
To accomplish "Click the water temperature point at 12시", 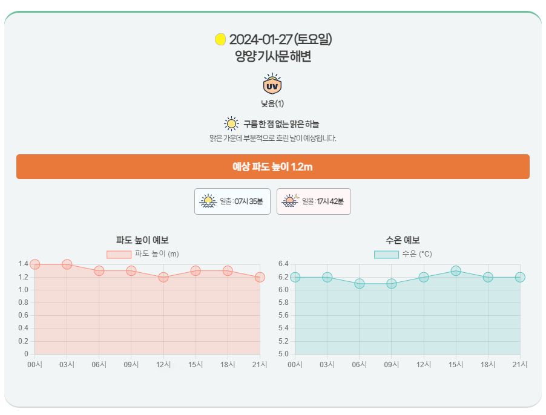I will [x=424, y=277].
